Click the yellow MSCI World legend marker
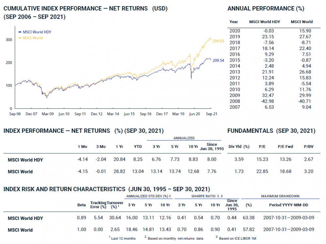 point(20,38)
